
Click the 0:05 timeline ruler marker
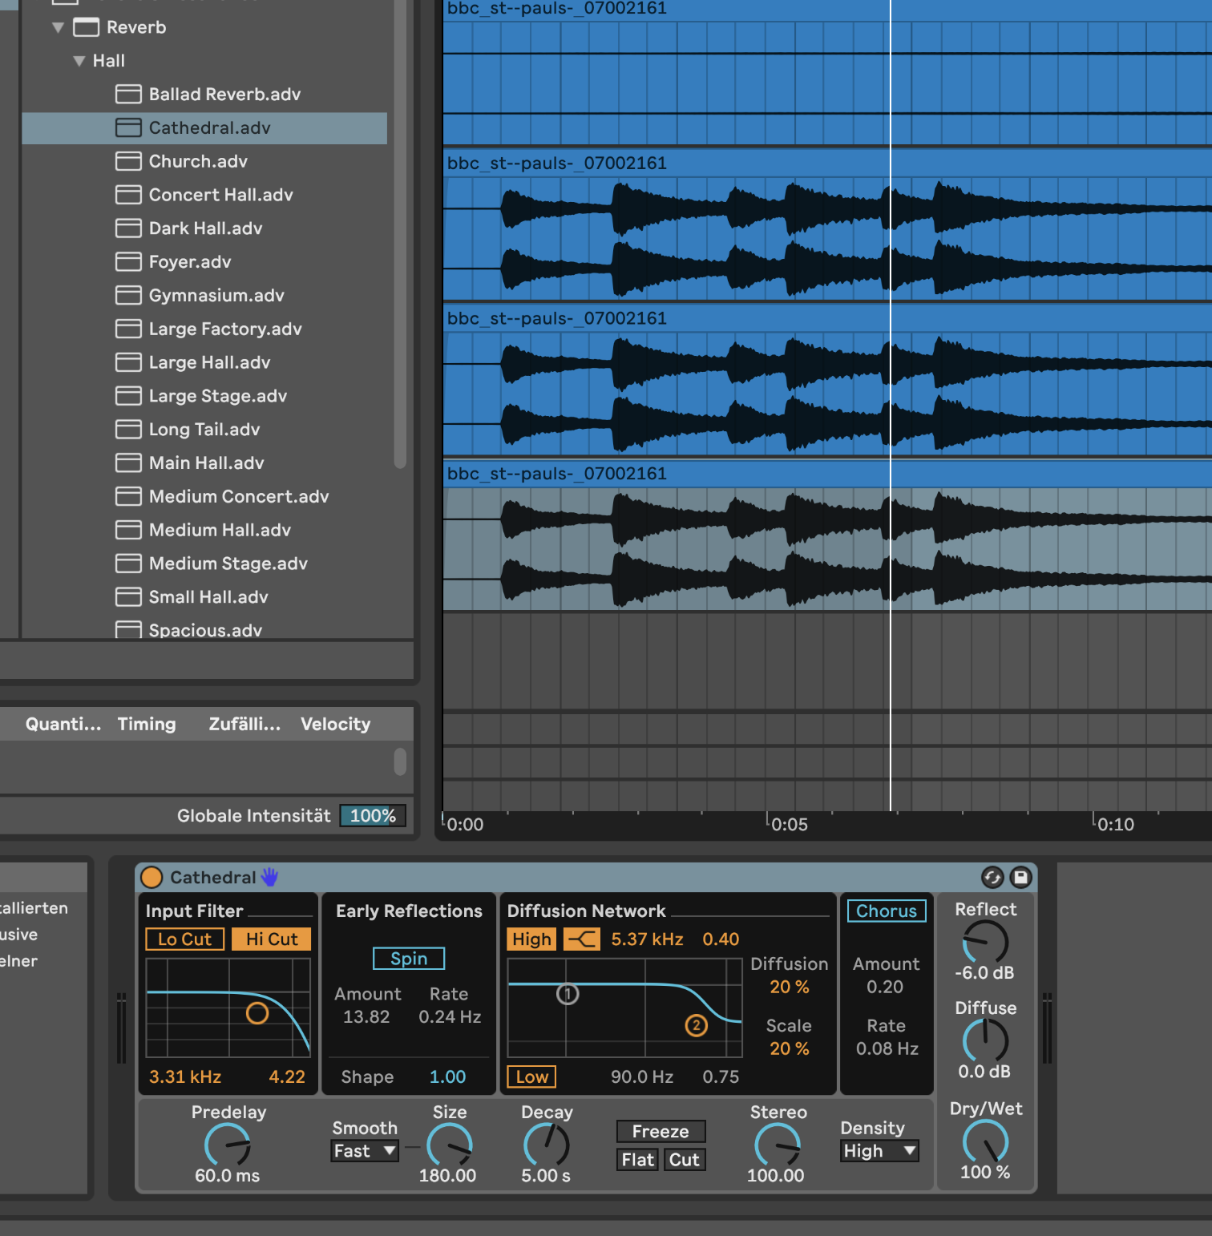tap(789, 825)
